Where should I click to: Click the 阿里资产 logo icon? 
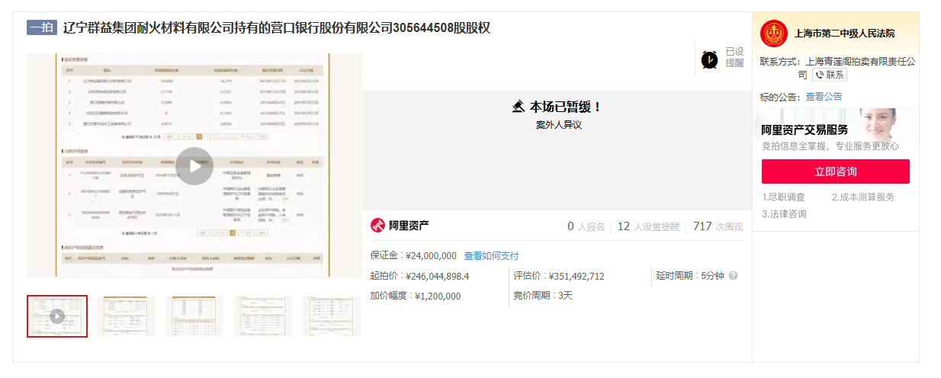pyautogui.click(x=378, y=226)
